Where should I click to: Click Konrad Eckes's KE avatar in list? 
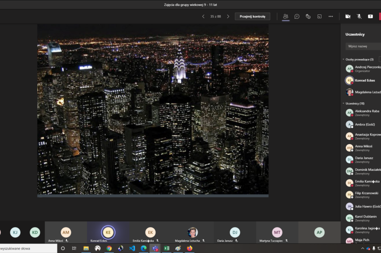point(349,80)
